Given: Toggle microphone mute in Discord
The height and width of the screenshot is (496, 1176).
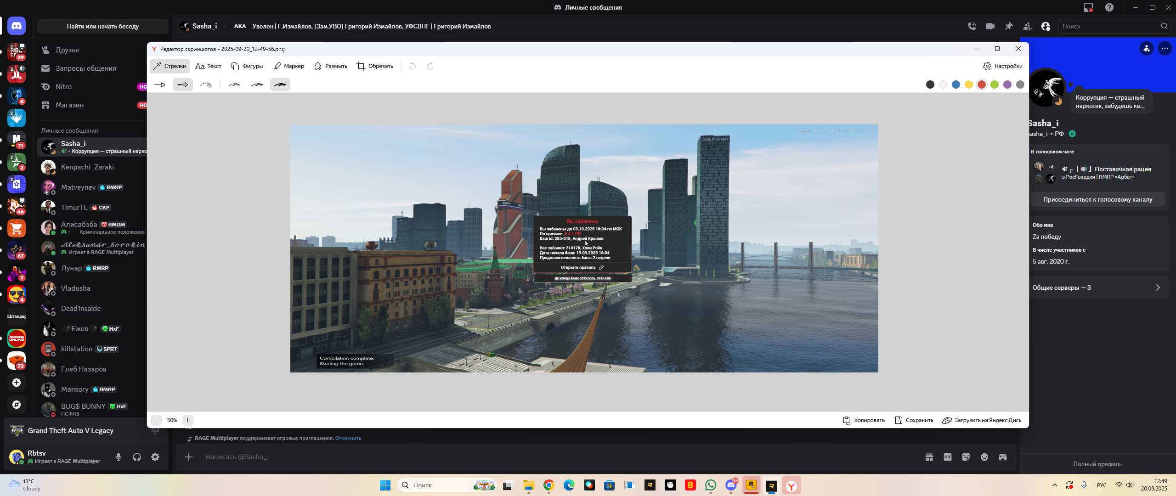Looking at the screenshot, I should (119, 457).
